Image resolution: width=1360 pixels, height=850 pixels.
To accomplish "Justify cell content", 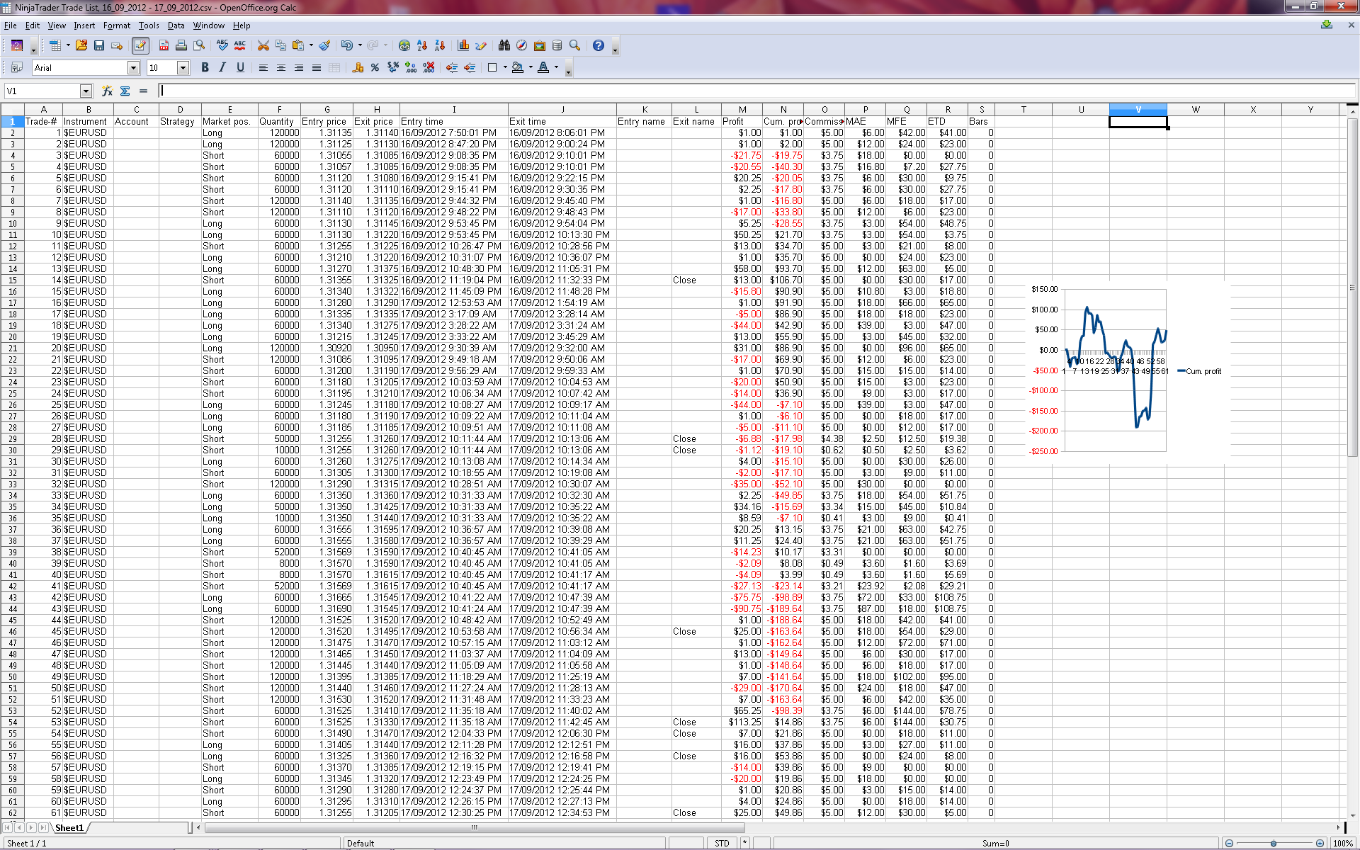I will 317,67.
